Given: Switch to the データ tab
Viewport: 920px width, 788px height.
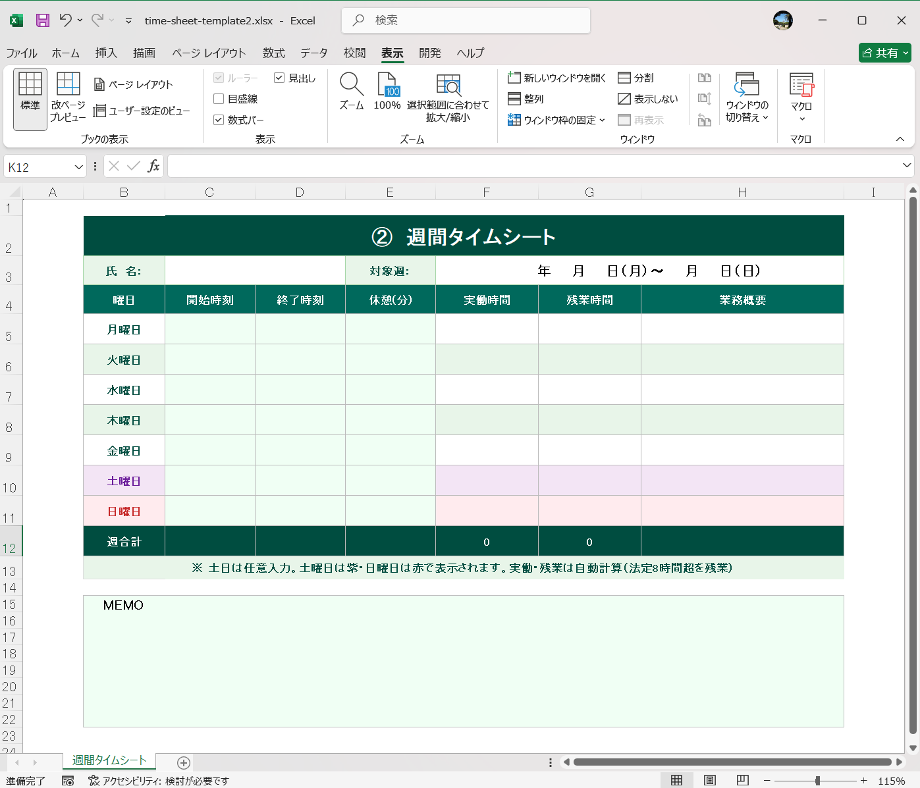Looking at the screenshot, I should (x=314, y=53).
